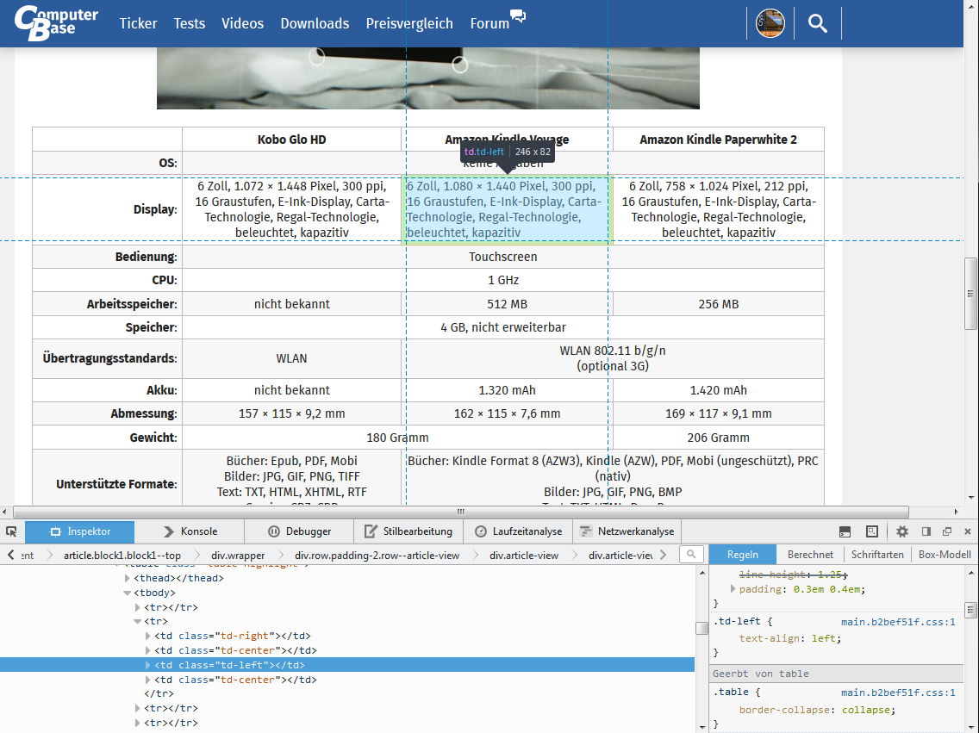Select the Berechnet sidebar tab
This screenshot has height=733, width=979.
click(x=810, y=554)
